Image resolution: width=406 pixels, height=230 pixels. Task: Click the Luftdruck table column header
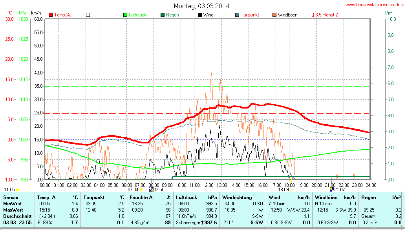[187, 197]
